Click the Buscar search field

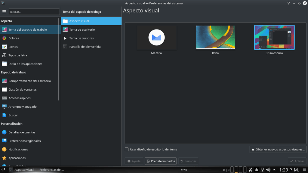(34, 12)
